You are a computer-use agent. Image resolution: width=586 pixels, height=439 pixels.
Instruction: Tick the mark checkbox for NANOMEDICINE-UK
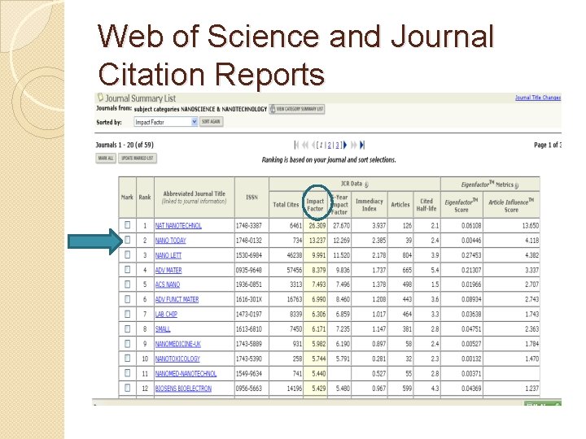tap(128, 343)
